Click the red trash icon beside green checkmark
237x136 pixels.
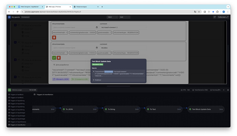pyautogui.click(x=59, y=58)
